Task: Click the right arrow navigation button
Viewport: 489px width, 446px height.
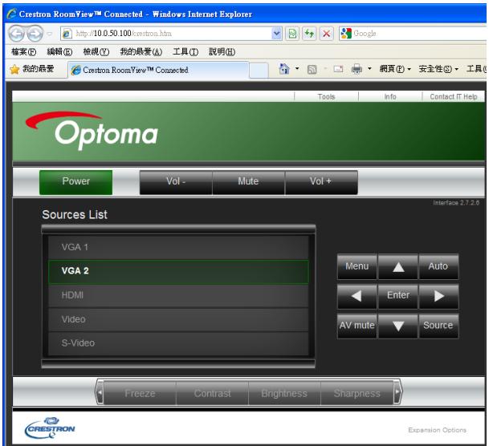Action: click(438, 296)
